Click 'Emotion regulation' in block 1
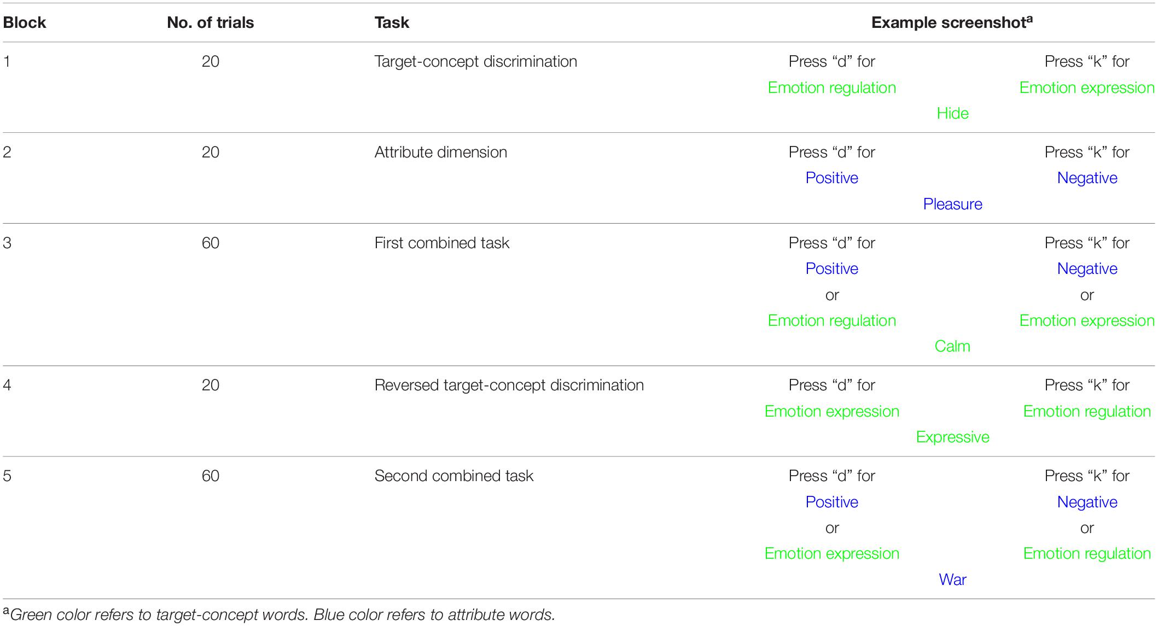The width and height of the screenshot is (1158, 626). tap(832, 87)
